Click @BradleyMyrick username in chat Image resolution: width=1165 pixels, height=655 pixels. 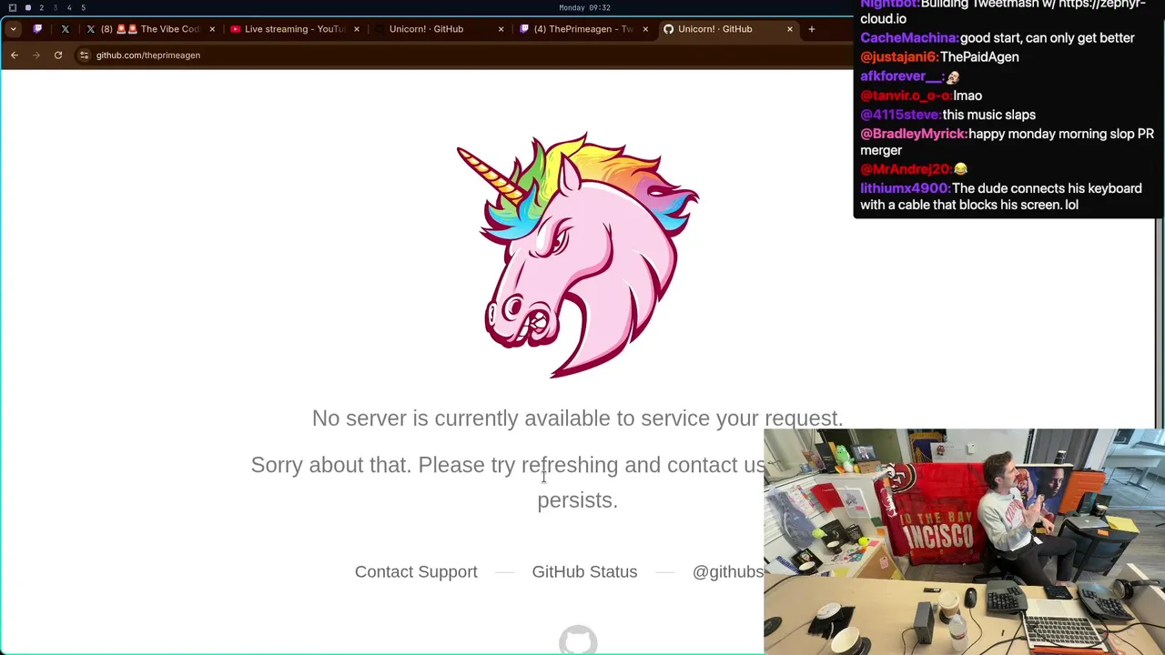[x=914, y=134]
